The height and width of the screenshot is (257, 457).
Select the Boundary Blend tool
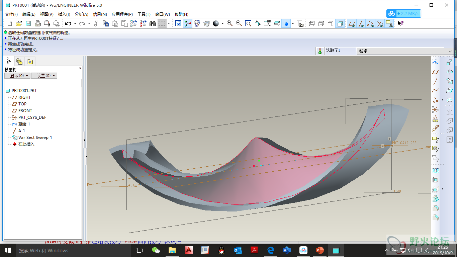[x=450, y=90]
